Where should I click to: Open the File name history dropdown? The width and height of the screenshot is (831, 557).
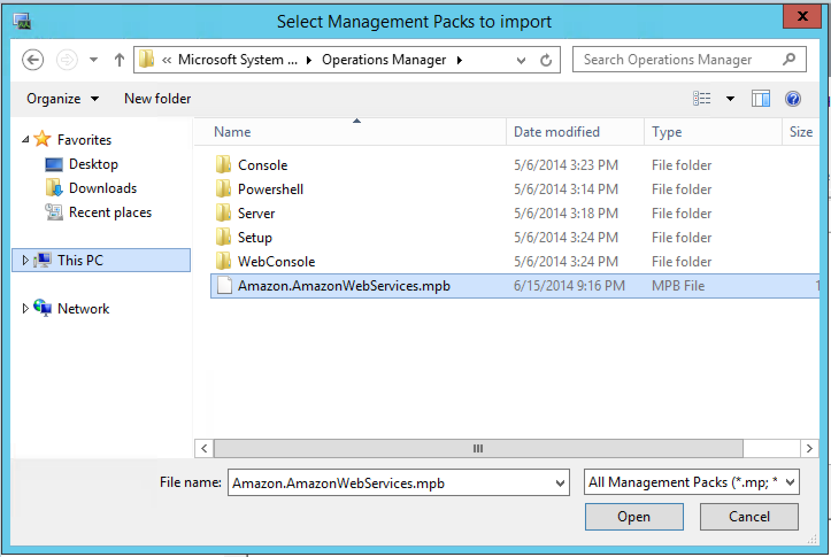[560, 483]
